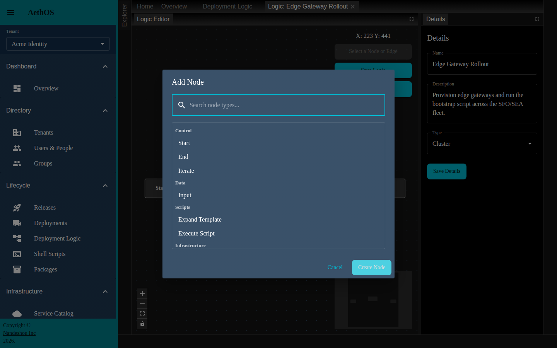Click the Create Node button

[372, 268]
